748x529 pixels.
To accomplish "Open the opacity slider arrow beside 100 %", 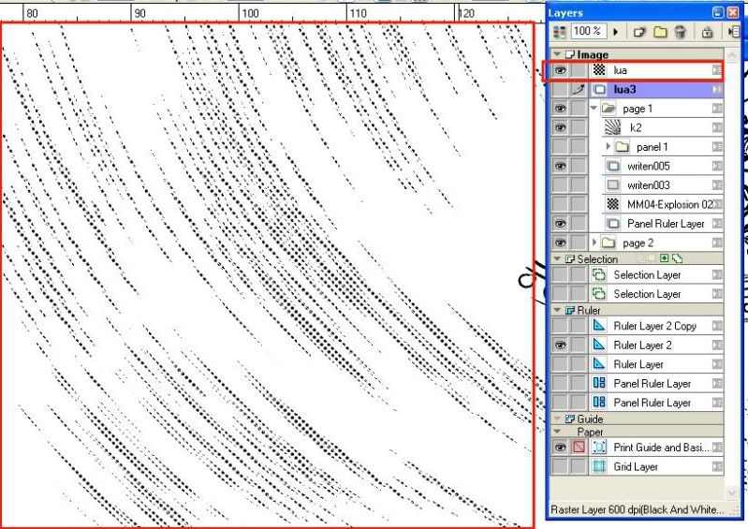I will coord(615,32).
